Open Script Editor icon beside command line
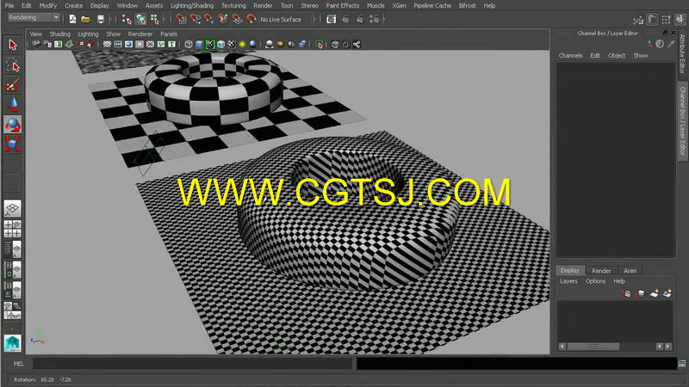 pos(682,364)
